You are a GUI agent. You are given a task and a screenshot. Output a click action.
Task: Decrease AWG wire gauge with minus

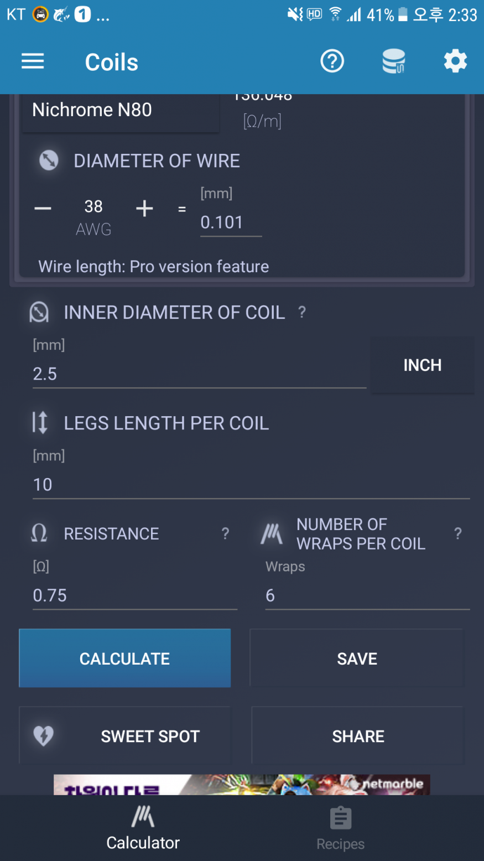tap(43, 209)
